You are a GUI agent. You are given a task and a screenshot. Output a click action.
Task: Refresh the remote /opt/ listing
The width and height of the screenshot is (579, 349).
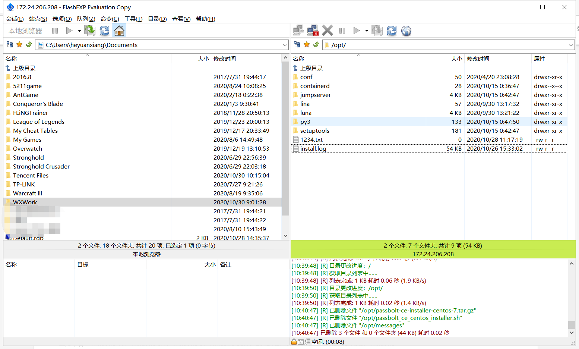tap(392, 31)
